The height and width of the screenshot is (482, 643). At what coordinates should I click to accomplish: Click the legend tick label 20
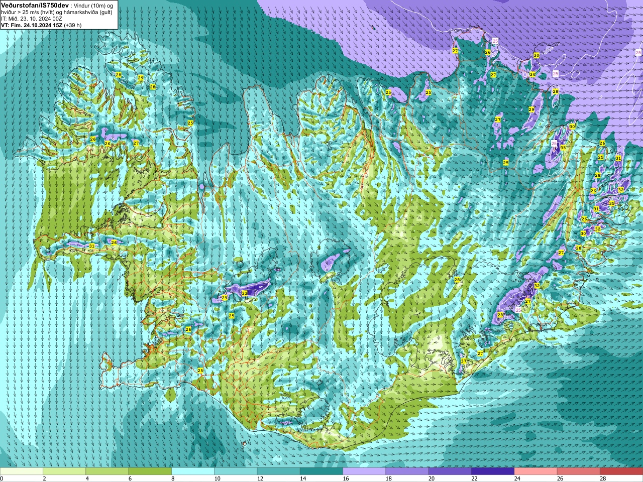click(x=432, y=478)
